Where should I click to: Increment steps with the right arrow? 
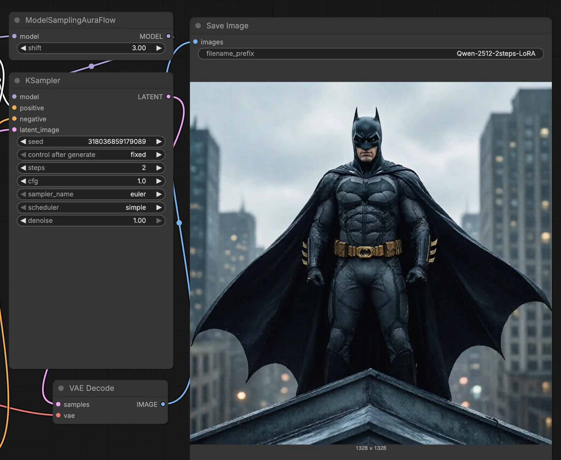pos(159,168)
